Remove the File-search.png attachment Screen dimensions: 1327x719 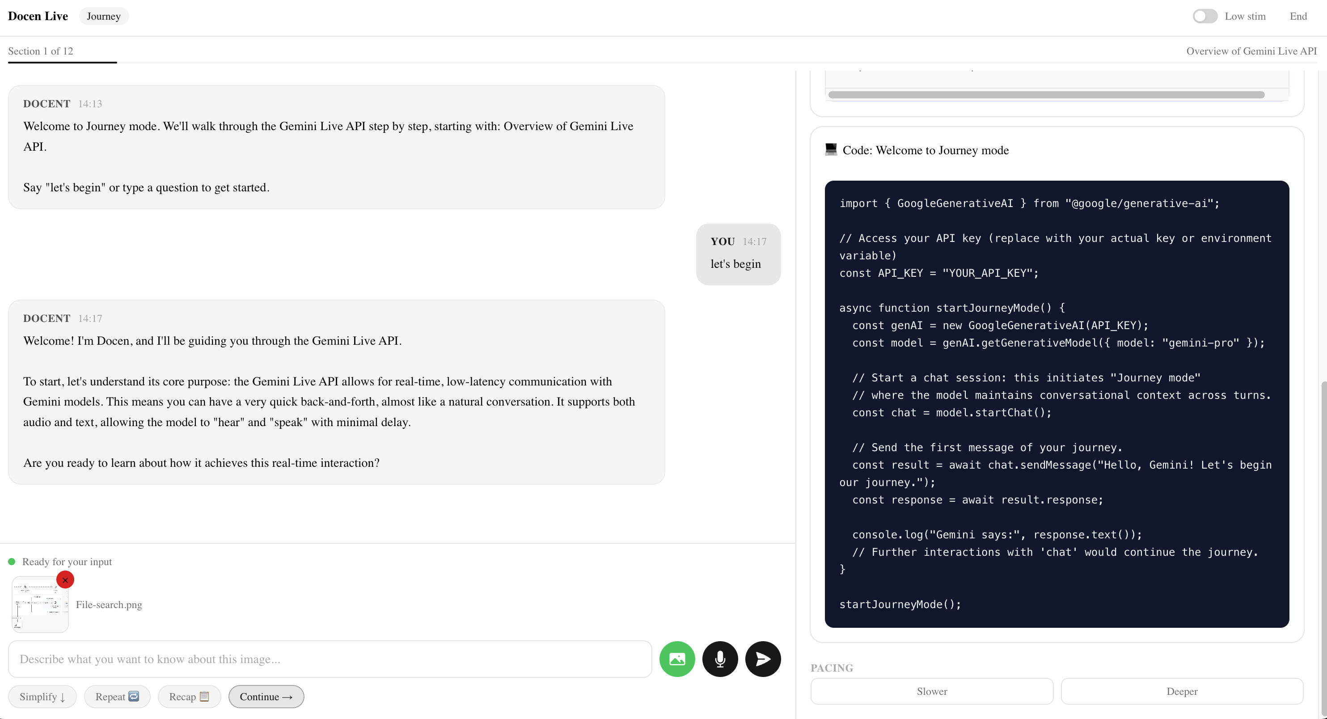(x=65, y=580)
